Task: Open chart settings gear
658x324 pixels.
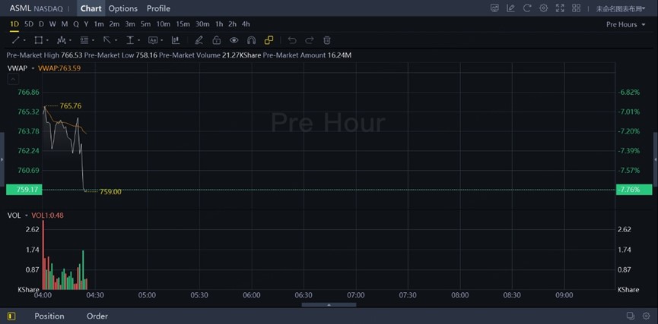Action: 543,8
